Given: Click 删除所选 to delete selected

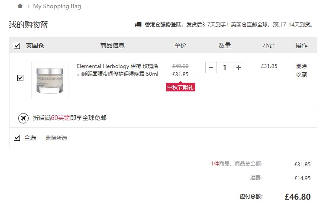Looking at the screenshot, I should tap(56, 138).
